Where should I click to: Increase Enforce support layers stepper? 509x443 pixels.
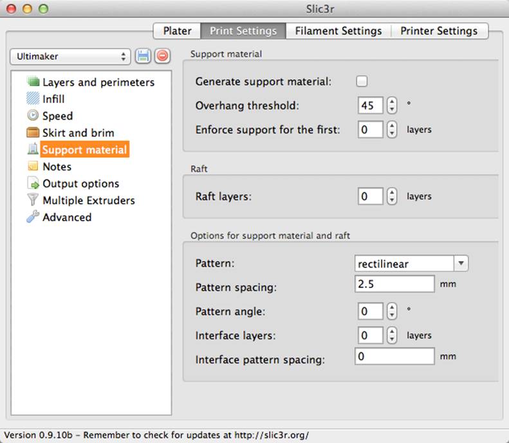392,125
